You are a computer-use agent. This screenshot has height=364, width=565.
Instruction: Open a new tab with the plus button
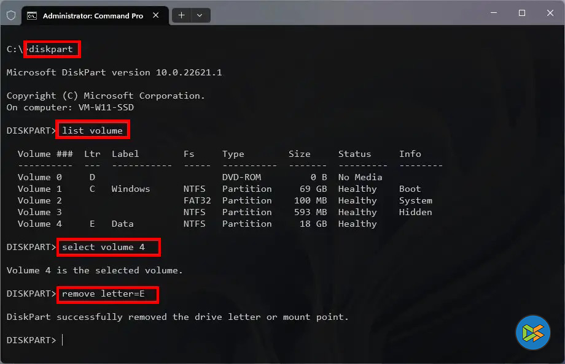pyautogui.click(x=182, y=15)
